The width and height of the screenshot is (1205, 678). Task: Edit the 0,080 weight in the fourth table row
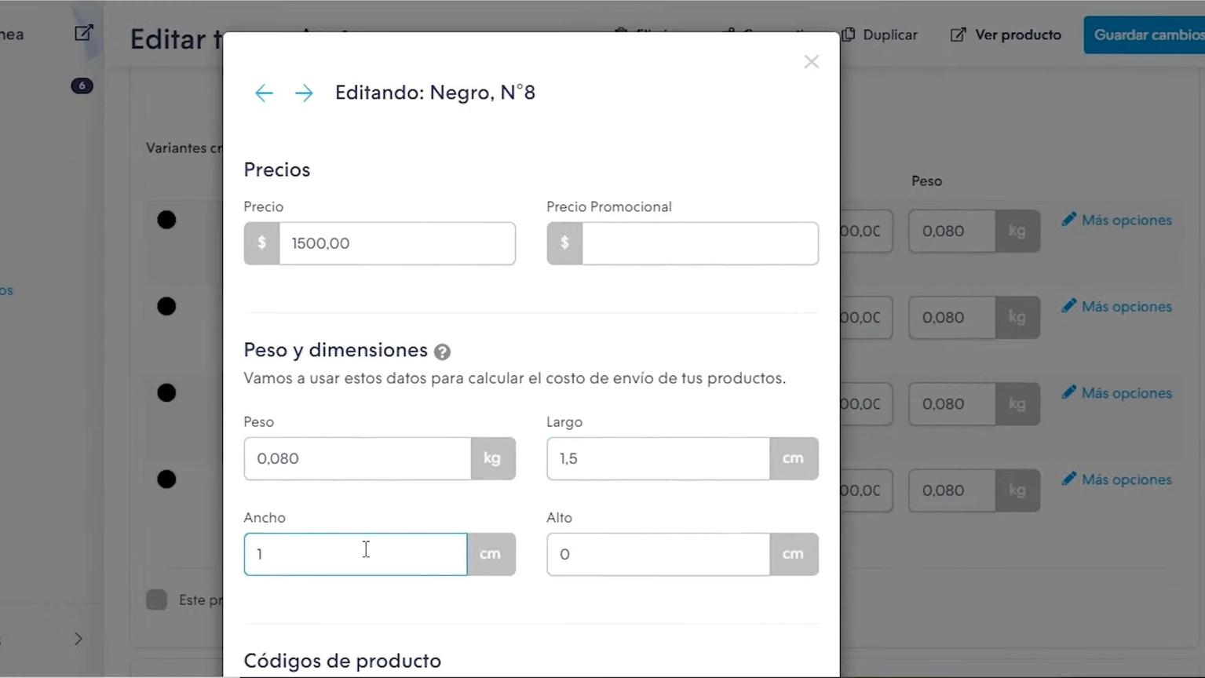click(x=951, y=490)
